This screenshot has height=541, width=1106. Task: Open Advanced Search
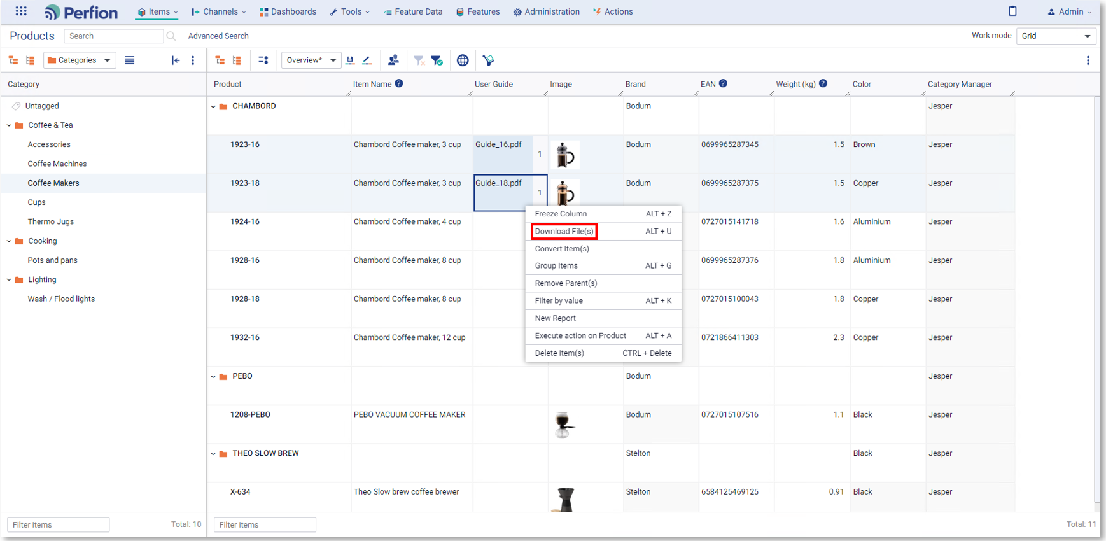pos(218,36)
